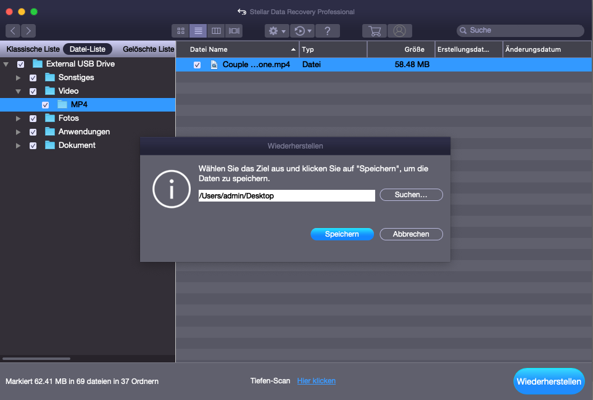This screenshot has height=400, width=593.
Task: Switch to list view
Action: (x=198, y=31)
